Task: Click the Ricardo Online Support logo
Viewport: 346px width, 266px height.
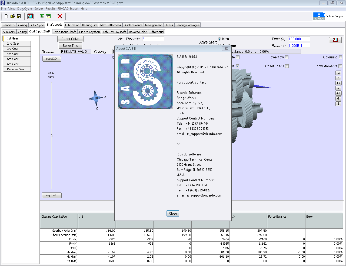Action: click(318, 16)
